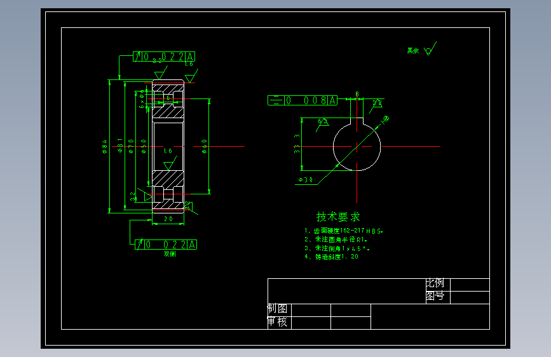
Task: Click the φ84 outer diameter dimension
Action: pos(105,147)
